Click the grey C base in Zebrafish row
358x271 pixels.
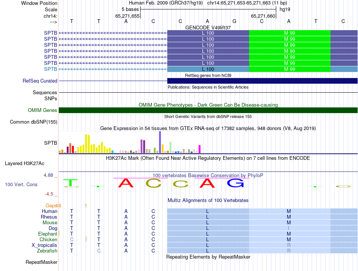[x=99, y=251]
